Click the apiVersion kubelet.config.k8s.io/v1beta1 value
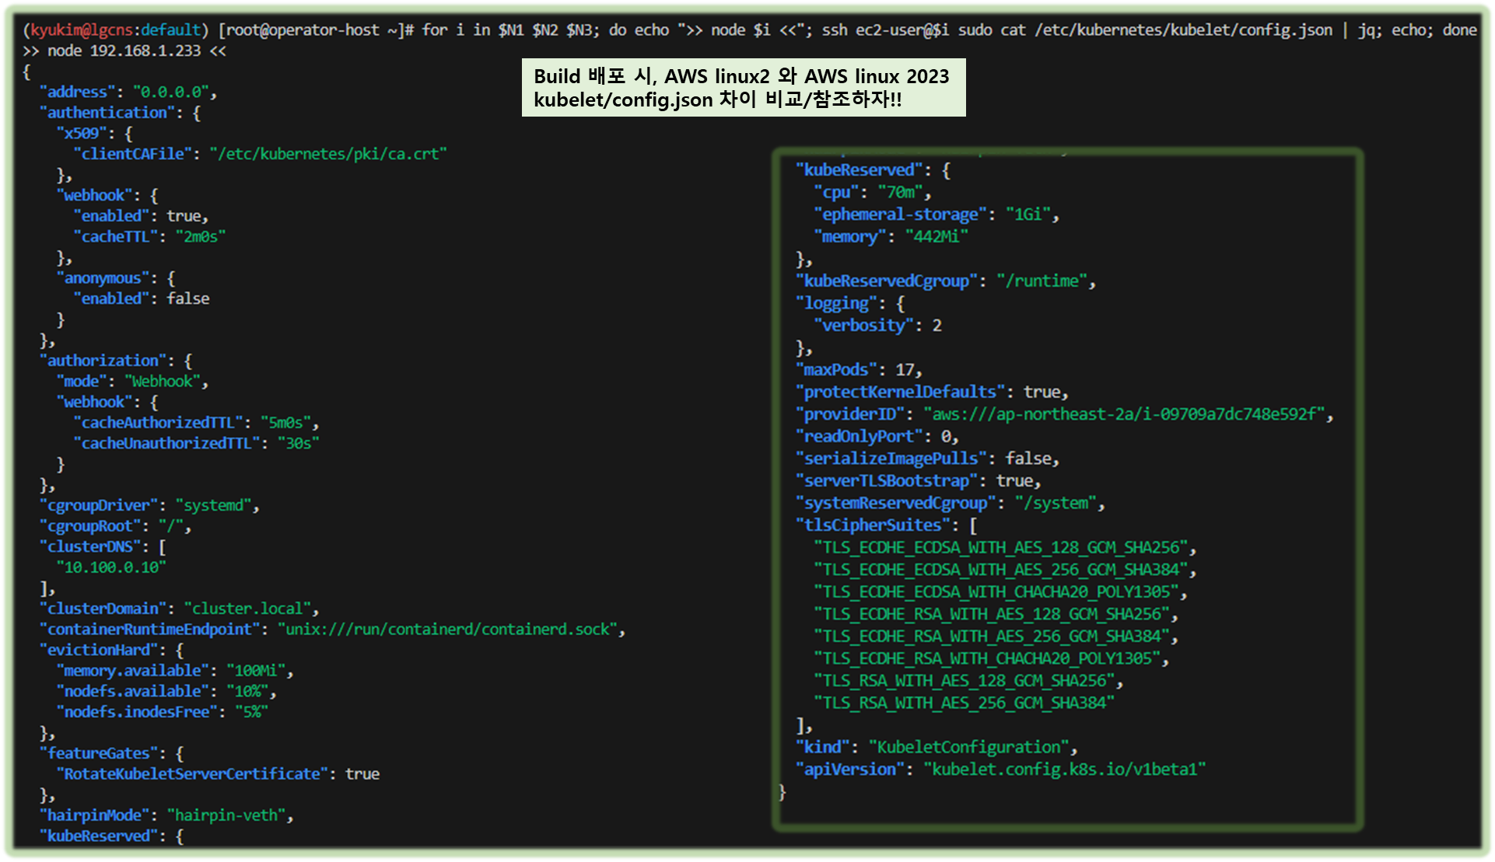 coord(1064,769)
